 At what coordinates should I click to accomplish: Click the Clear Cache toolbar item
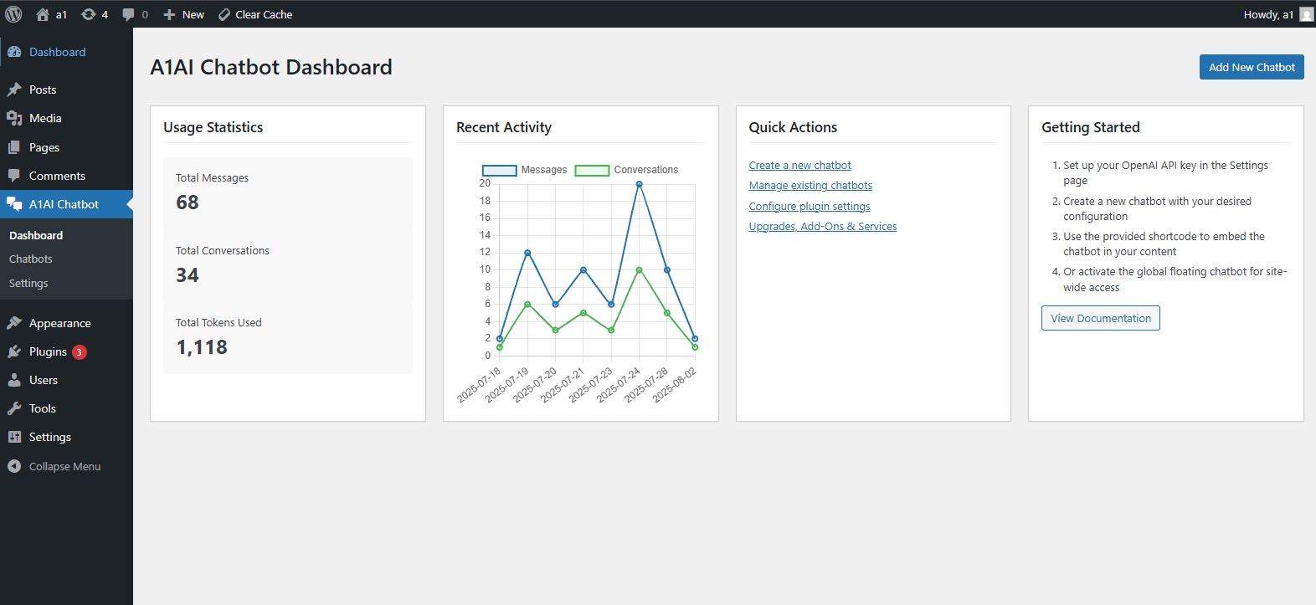pyautogui.click(x=255, y=14)
